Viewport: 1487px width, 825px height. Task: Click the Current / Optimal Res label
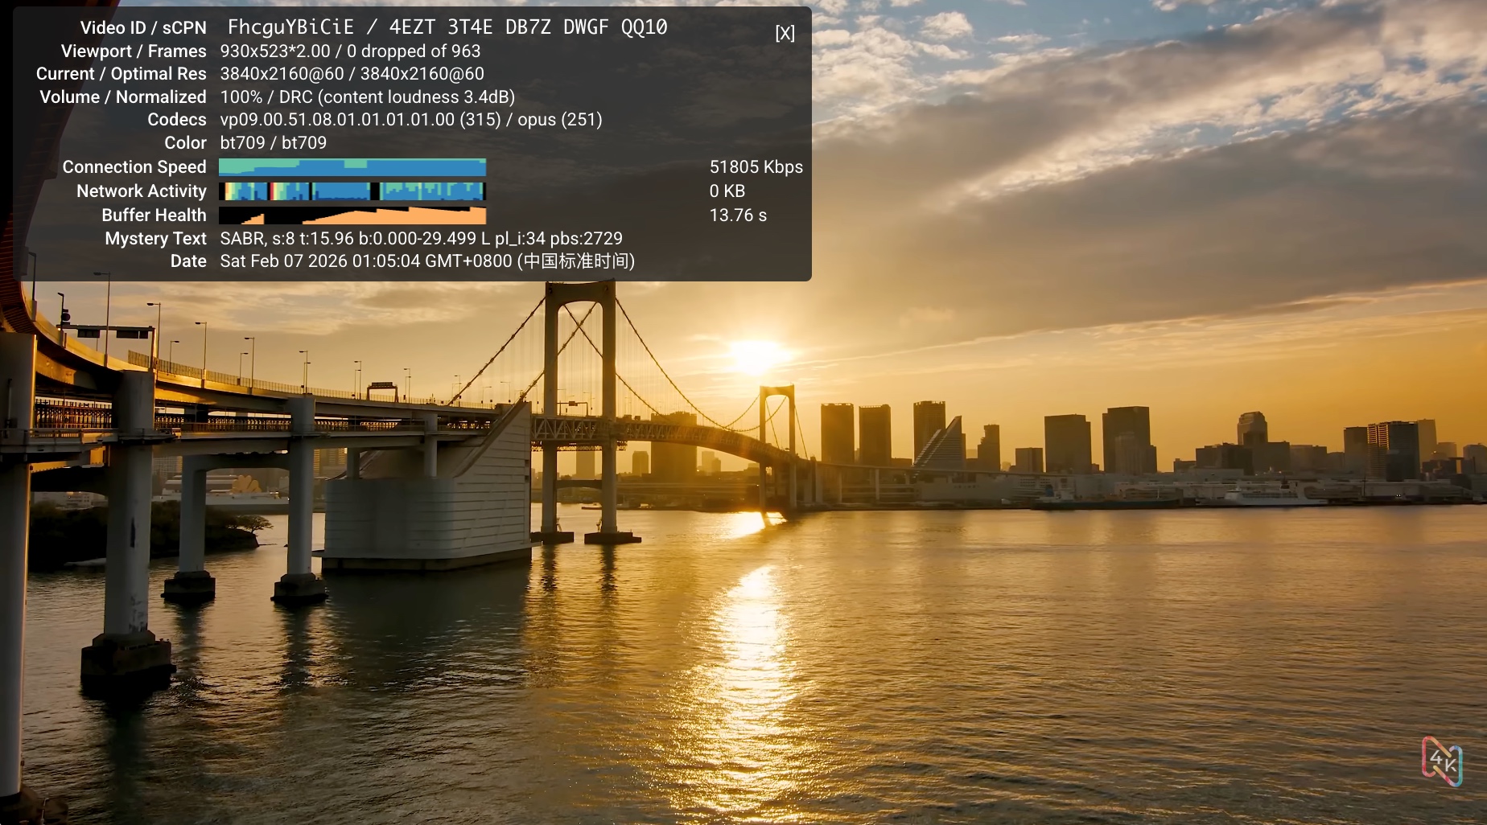[x=121, y=74]
